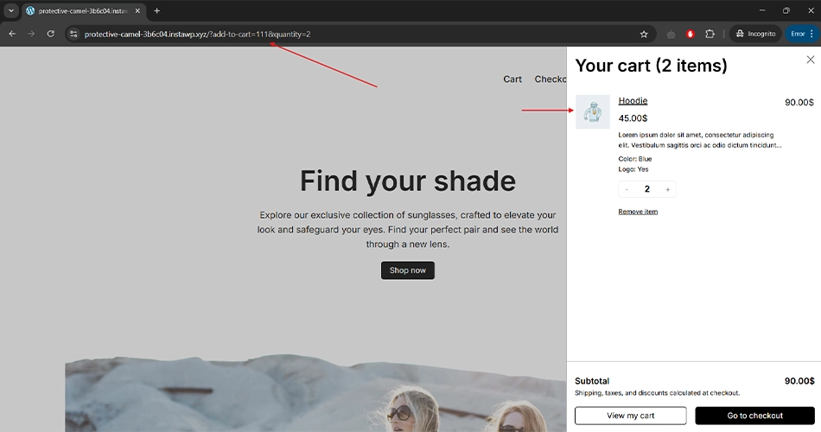Go back using the browser back arrow
Screen dimensions: 821x432
[x=12, y=34]
